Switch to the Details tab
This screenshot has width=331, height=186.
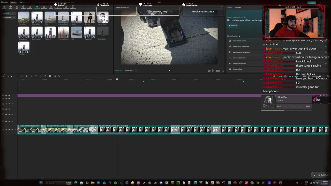(x=238, y=7)
